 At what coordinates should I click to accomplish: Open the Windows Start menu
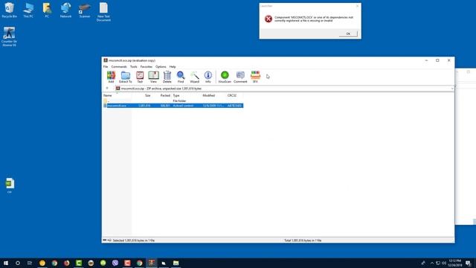pos(6,263)
